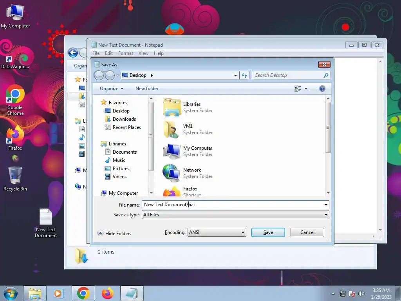Open Windows Media Player from the taskbar
Image resolution: width=401 pixels, height=301 pixels.
click(59, 293)
